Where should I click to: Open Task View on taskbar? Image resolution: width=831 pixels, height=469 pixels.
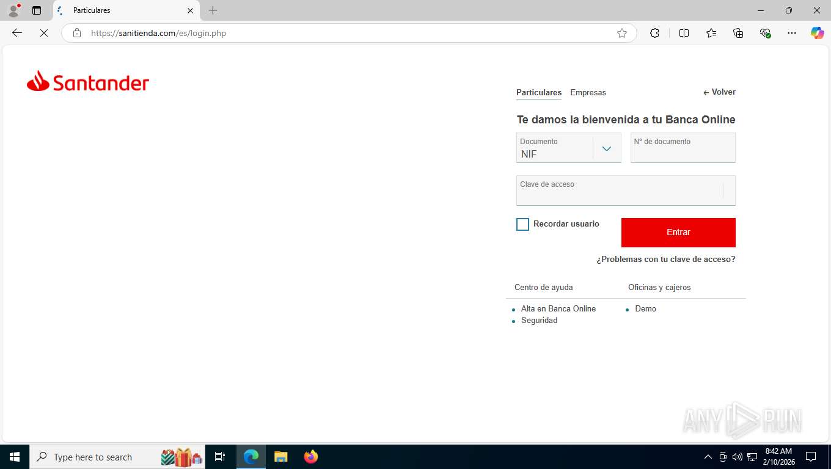coord(220,457)
